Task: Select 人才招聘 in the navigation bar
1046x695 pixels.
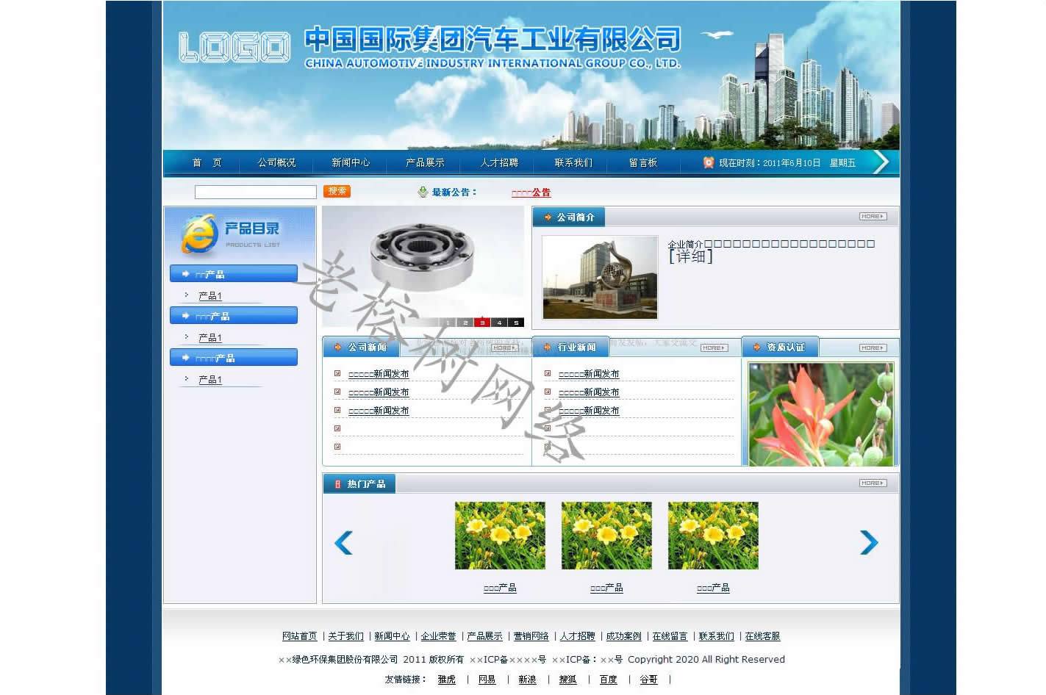Action: (x=499, y=162)
